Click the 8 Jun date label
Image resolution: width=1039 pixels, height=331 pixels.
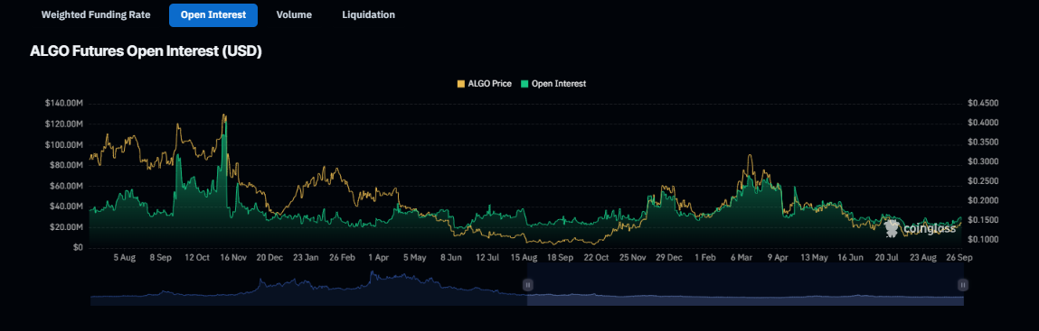tap(450, 258)
